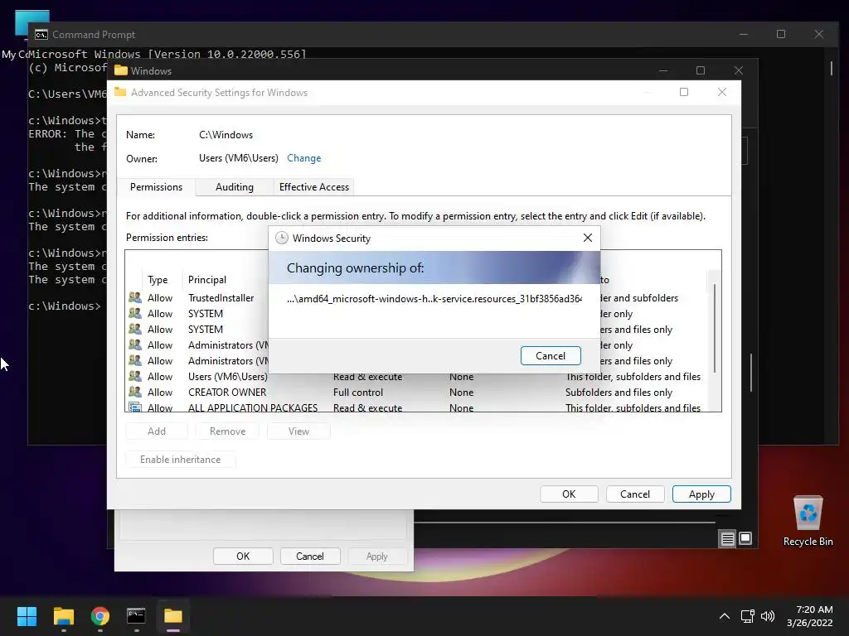Click the Principal column header
The image size is (849, 636).
tap(206, 280)
